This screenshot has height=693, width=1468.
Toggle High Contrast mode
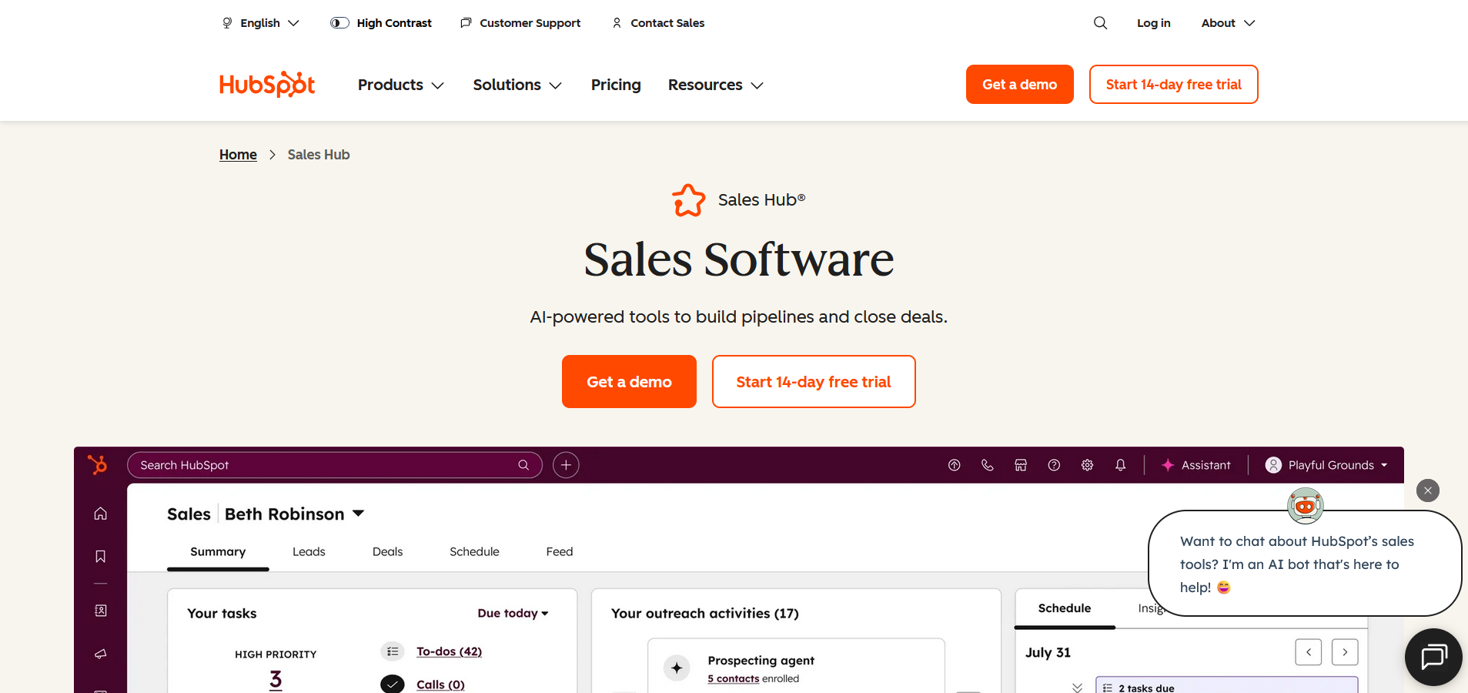pyautogui.click(x=381, y=23)
